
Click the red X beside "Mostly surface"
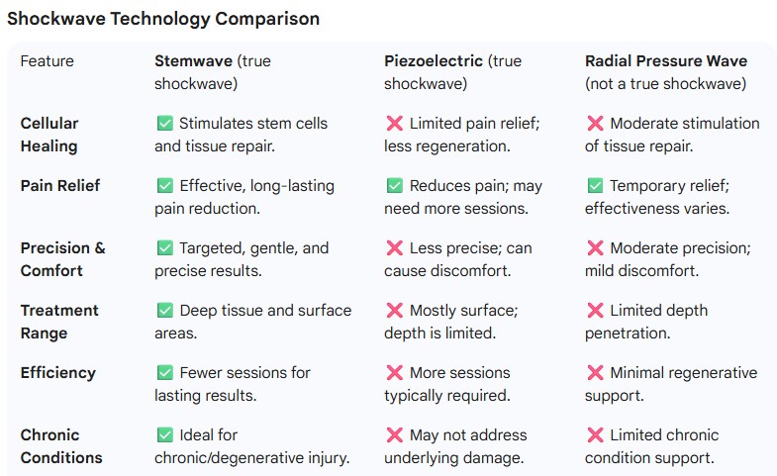(x=394, y=311)
